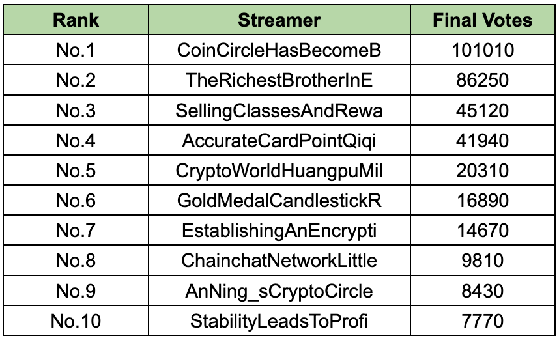Viewport: 559px width, 340px height.
Task: Click the CryptoWorldHuangpuMil streamer cell
Action: pyautogui.click(x=279, y=171)
